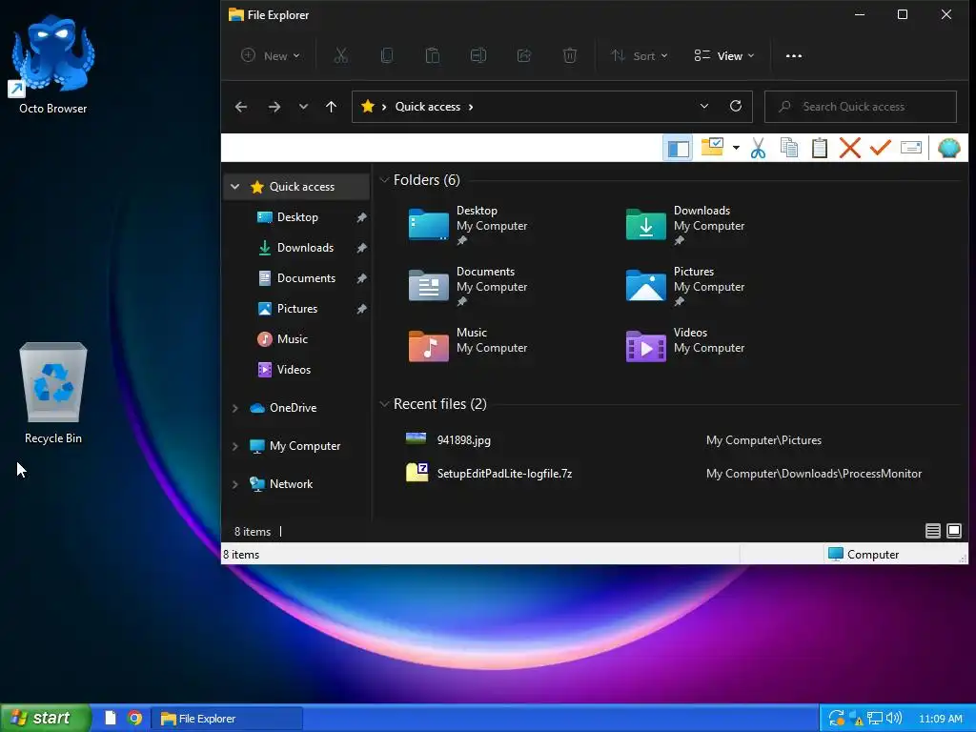
Task: Click the Recycle Bin desktop icon
Action: [x=53, y=394]
